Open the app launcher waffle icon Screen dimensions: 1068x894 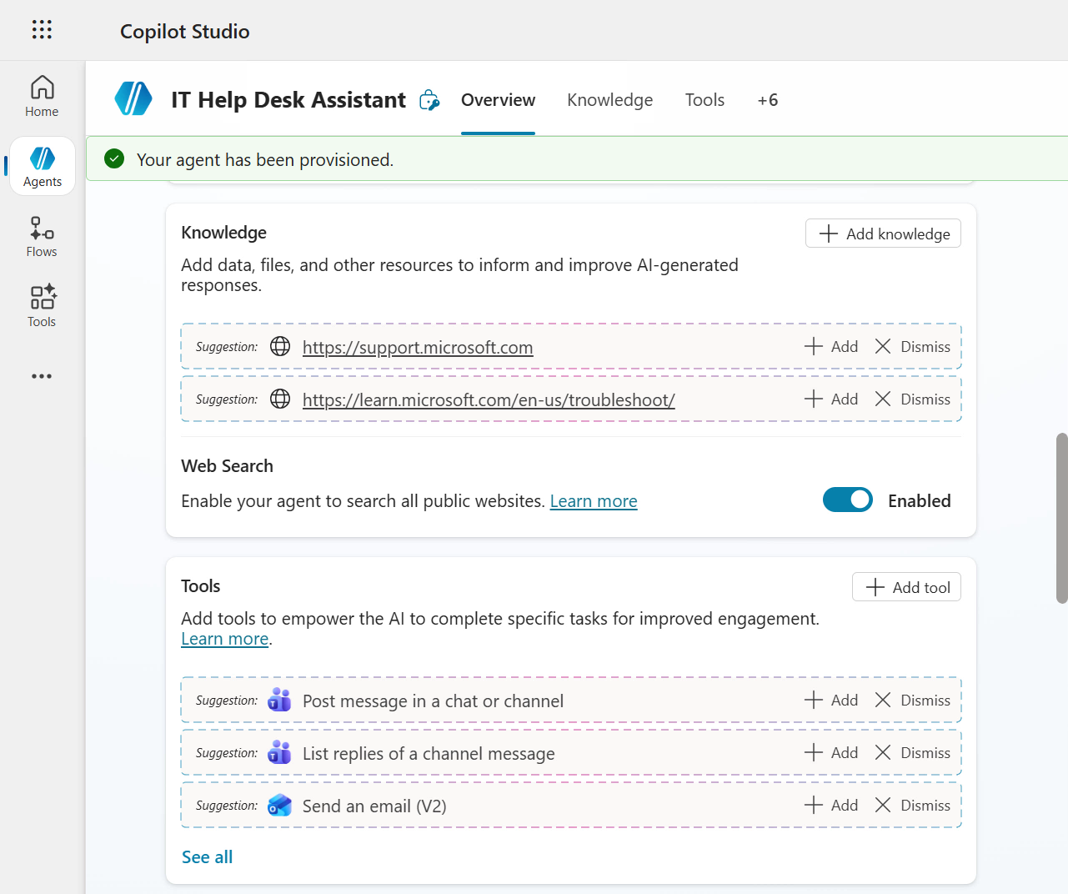42,30
